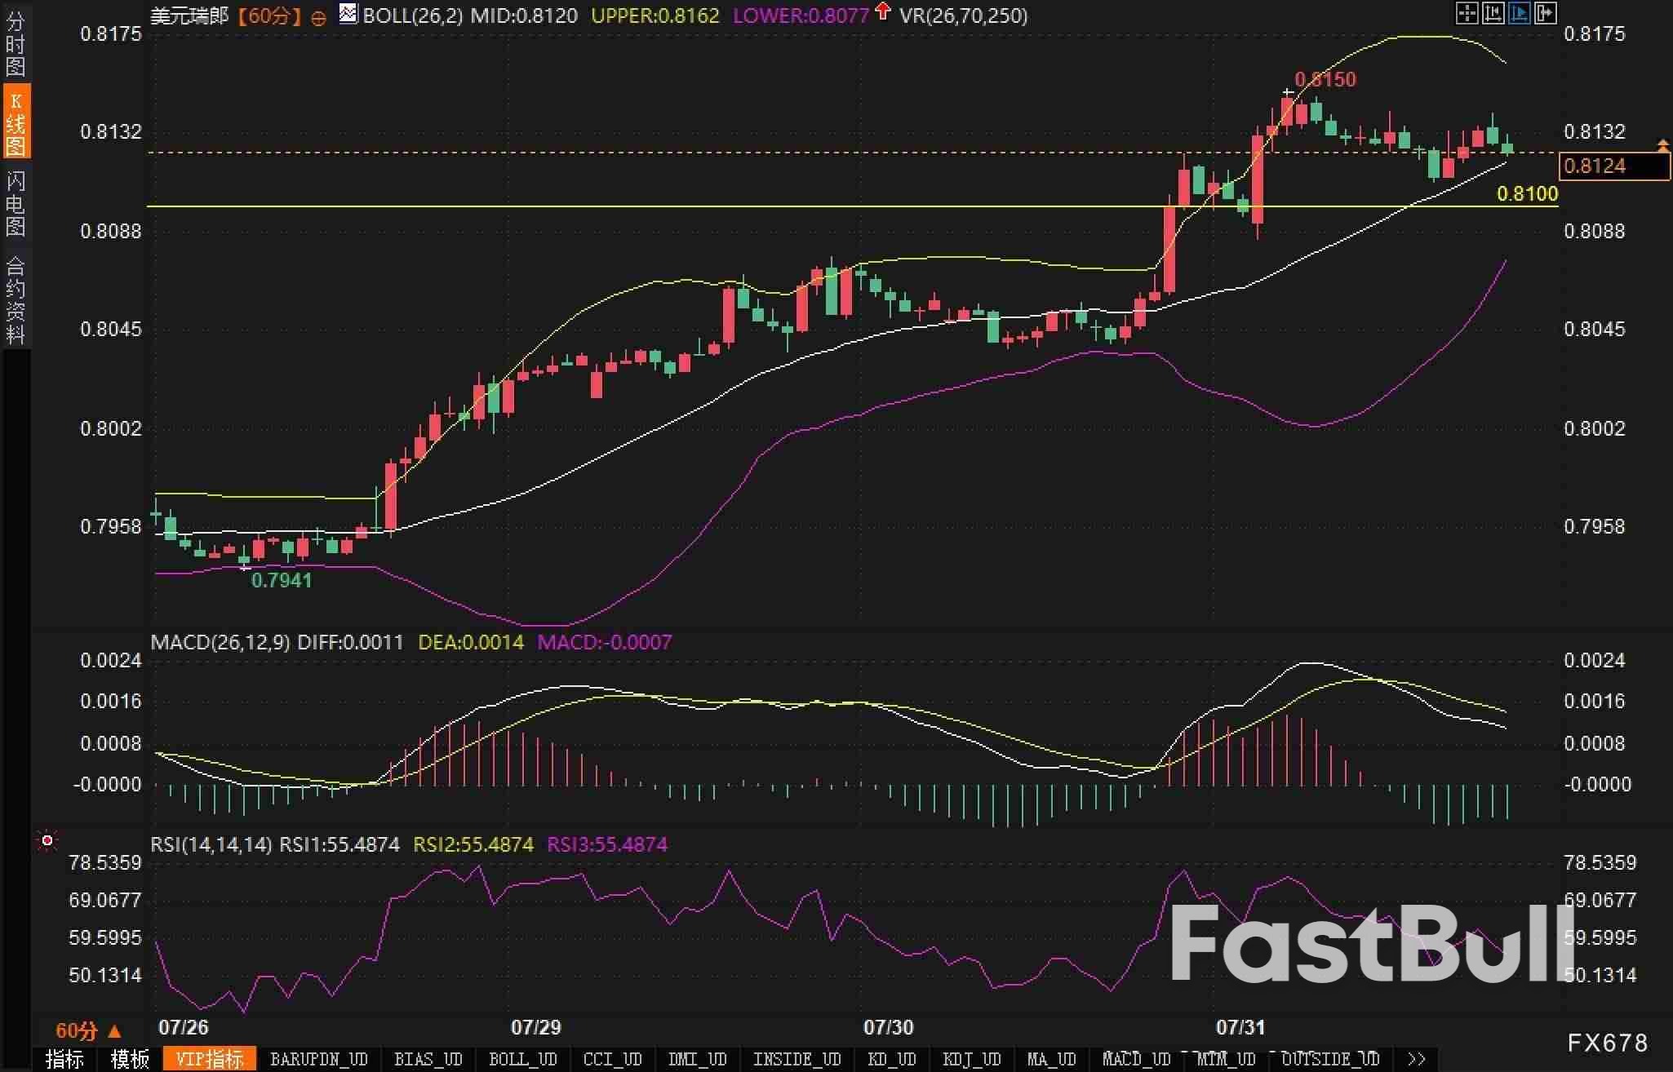The height and width of the screenshot is (1072, 1673).
Task: Open the 指标 menu at bottom left
Action: coord(64,1059)
